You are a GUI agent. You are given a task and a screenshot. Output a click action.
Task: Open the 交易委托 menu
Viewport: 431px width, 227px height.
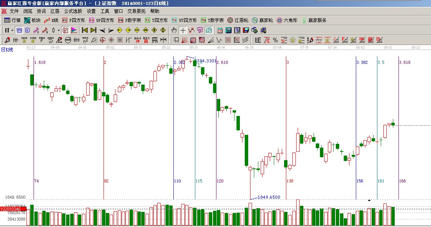click(136, 11)
